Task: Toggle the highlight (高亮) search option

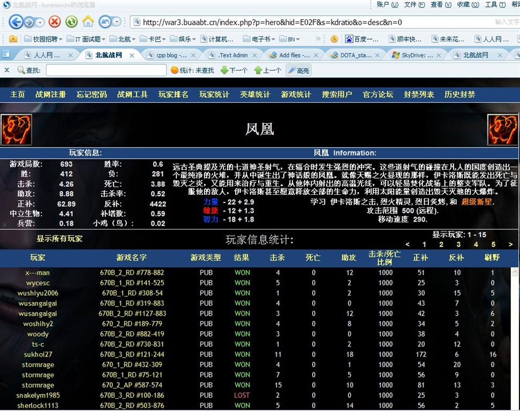Action: [298, 70]
